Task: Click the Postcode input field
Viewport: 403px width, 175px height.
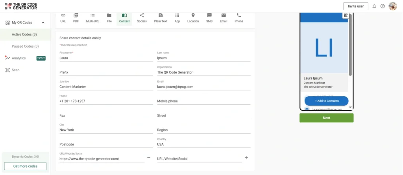Action: point(106,144)
